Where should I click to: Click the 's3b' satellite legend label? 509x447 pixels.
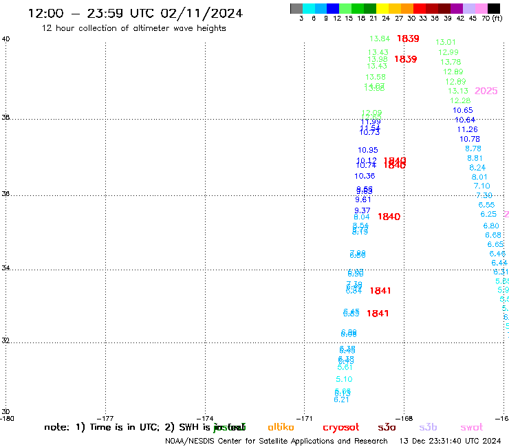click(428, 427)
